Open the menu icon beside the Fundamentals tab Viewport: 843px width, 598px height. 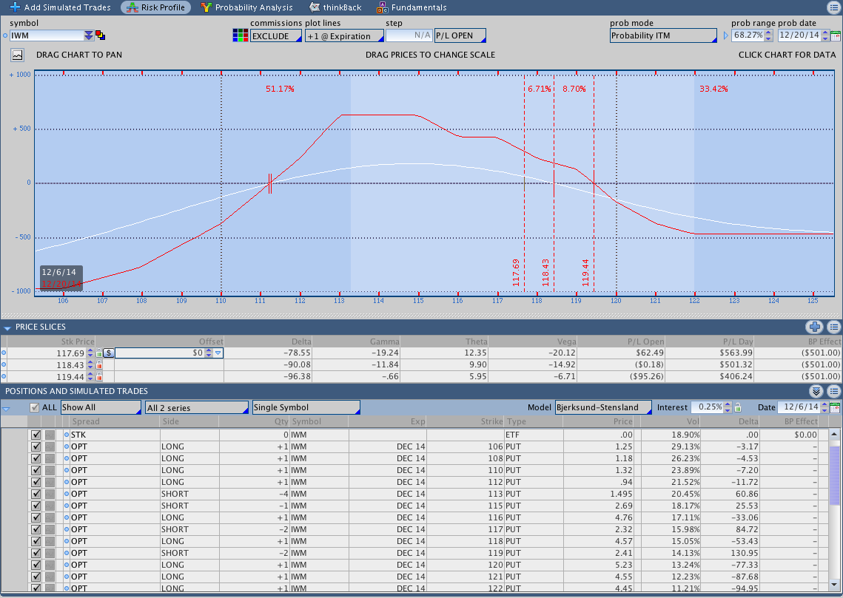[x=833, y=7]
